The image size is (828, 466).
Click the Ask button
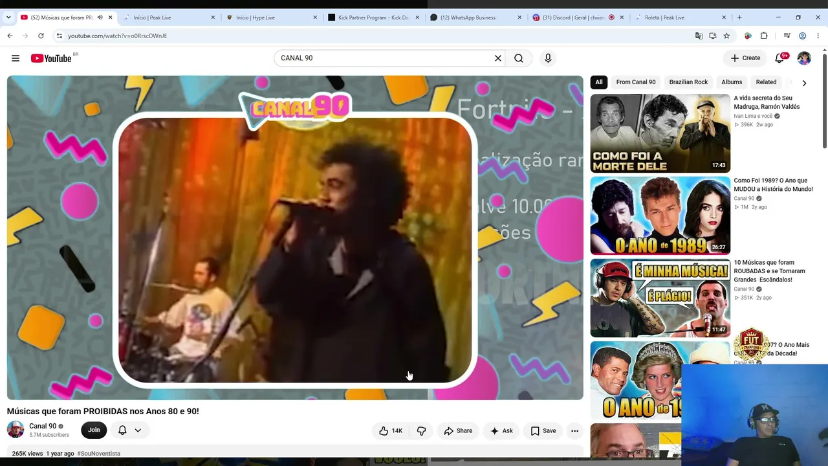click(x=501, y=431)
